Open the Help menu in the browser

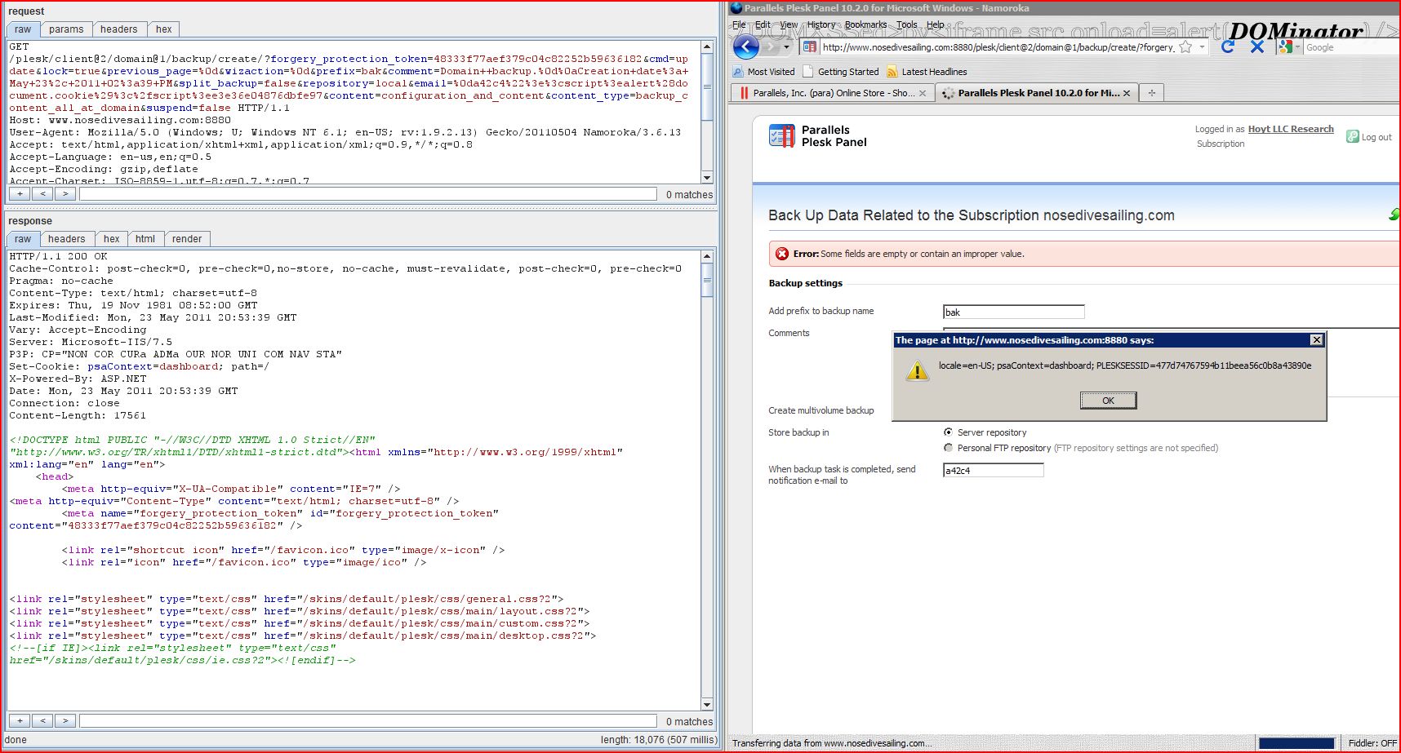pos(936,24)
